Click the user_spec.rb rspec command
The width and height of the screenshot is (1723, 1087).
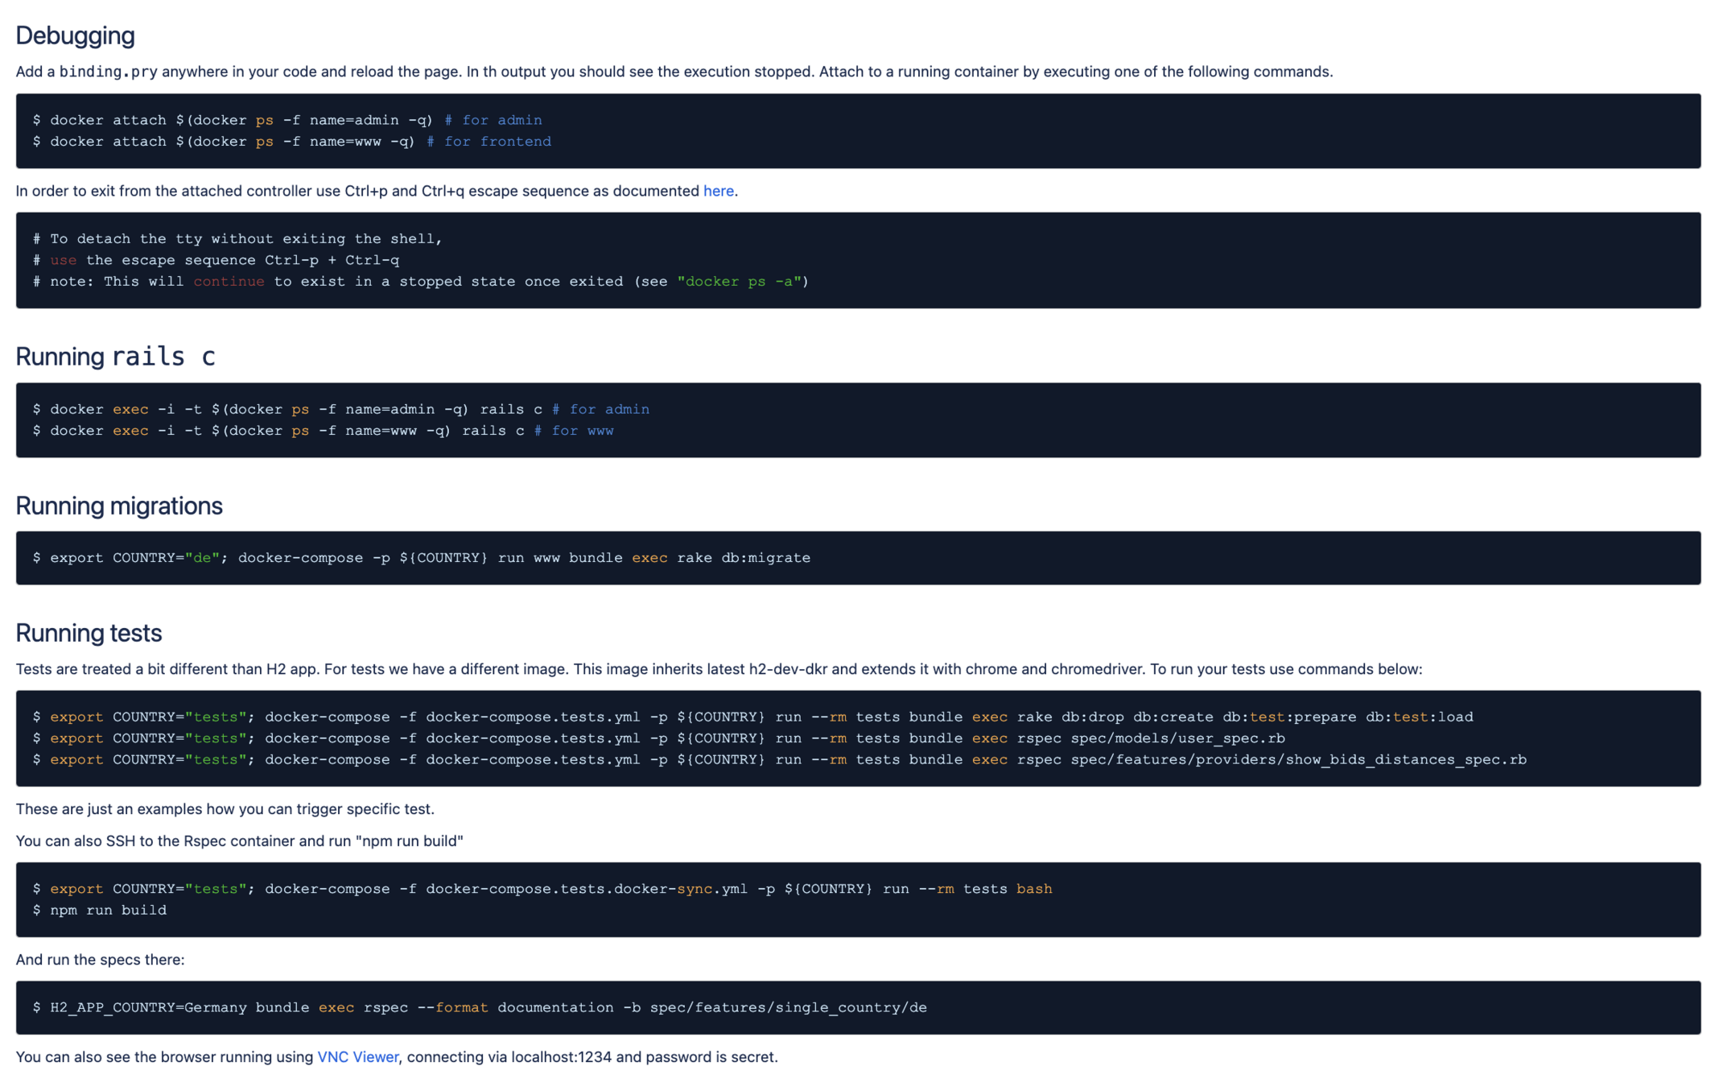(658, 738)
